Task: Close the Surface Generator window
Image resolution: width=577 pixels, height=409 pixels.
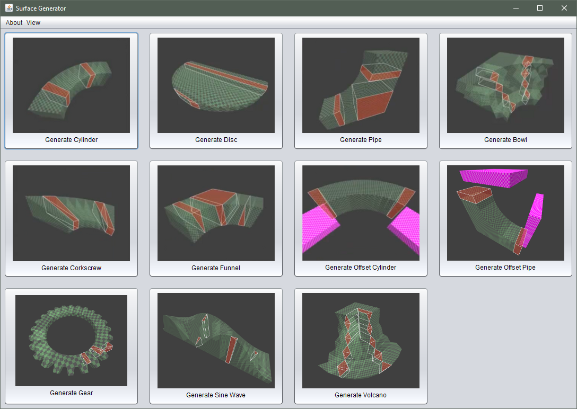Action: click(x=564, y=8)
